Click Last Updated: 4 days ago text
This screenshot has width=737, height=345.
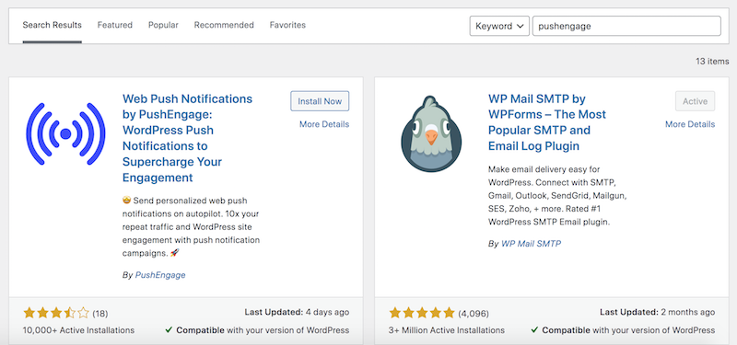[x=297, y=312]
